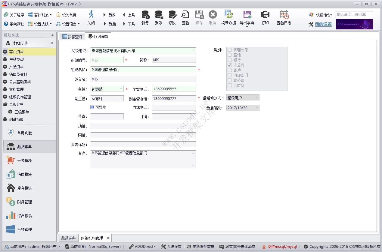This screenshot has width=382, height=252.
Task: Open the 父级组织 dropdown
Action: click(x=194, y=50)
